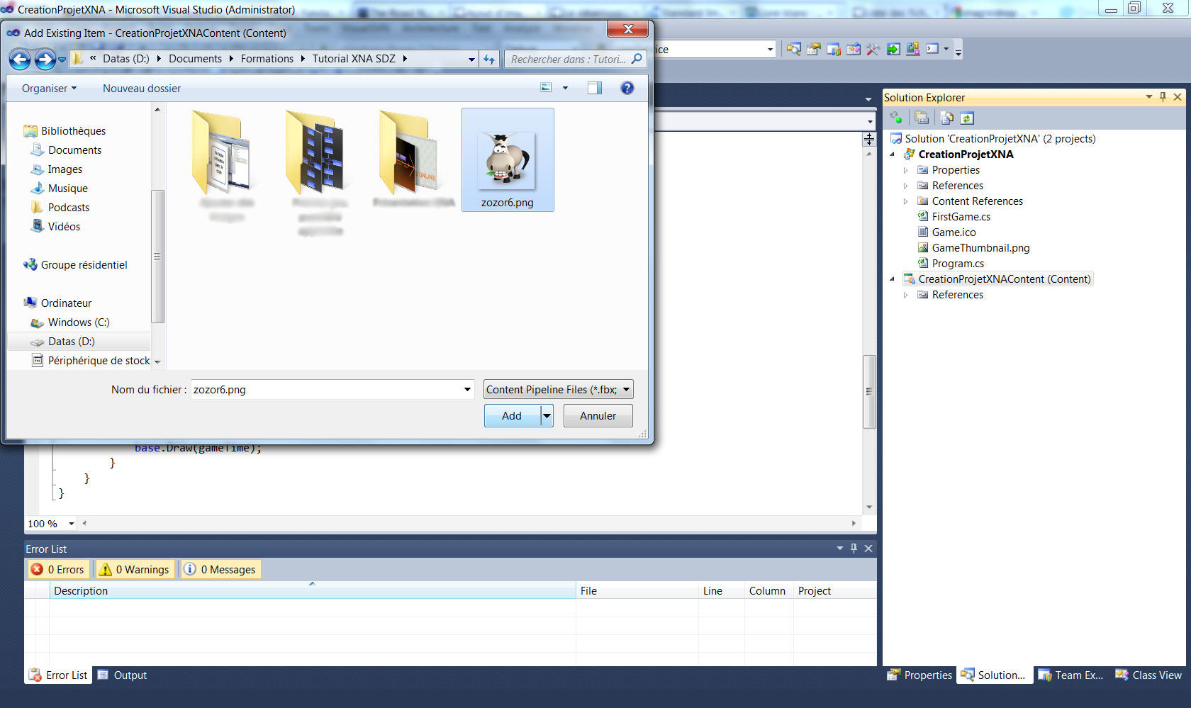
Task: Collapse the CreationProjetXNA project node
Action: (x=892, y=154)
